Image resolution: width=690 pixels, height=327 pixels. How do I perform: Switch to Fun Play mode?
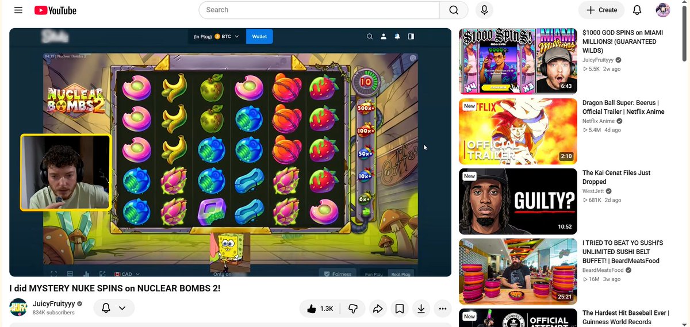click(374, 274)
